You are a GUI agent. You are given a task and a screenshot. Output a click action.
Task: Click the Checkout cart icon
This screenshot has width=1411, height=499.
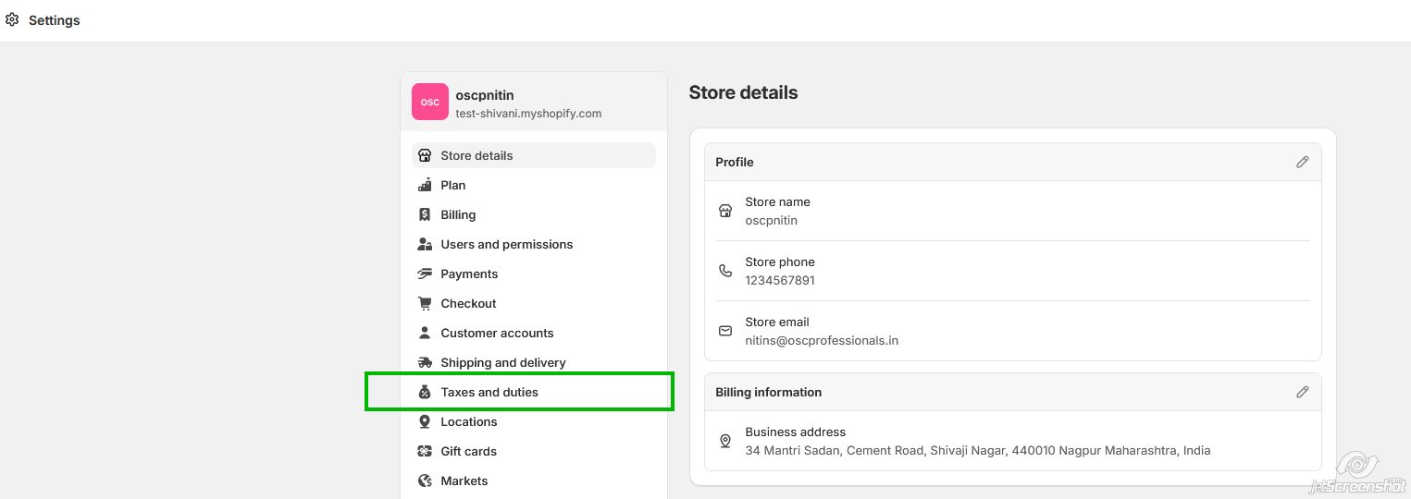425,303
